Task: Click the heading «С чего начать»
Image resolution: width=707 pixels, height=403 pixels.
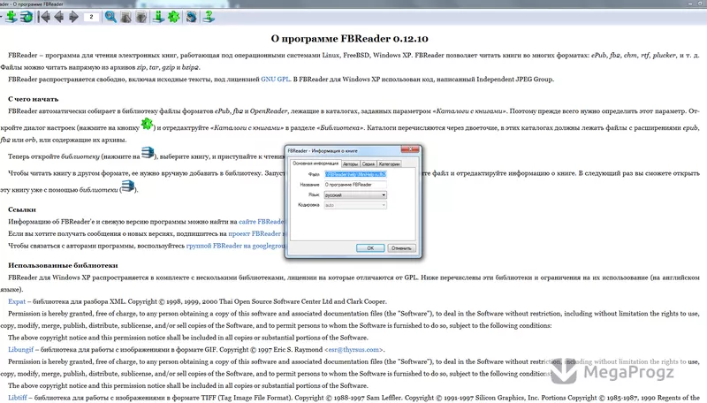Action: click(x=34, y=99)
